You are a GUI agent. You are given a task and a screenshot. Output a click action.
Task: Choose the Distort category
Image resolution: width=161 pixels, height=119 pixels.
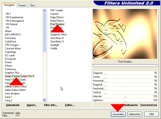coord(8,62)
